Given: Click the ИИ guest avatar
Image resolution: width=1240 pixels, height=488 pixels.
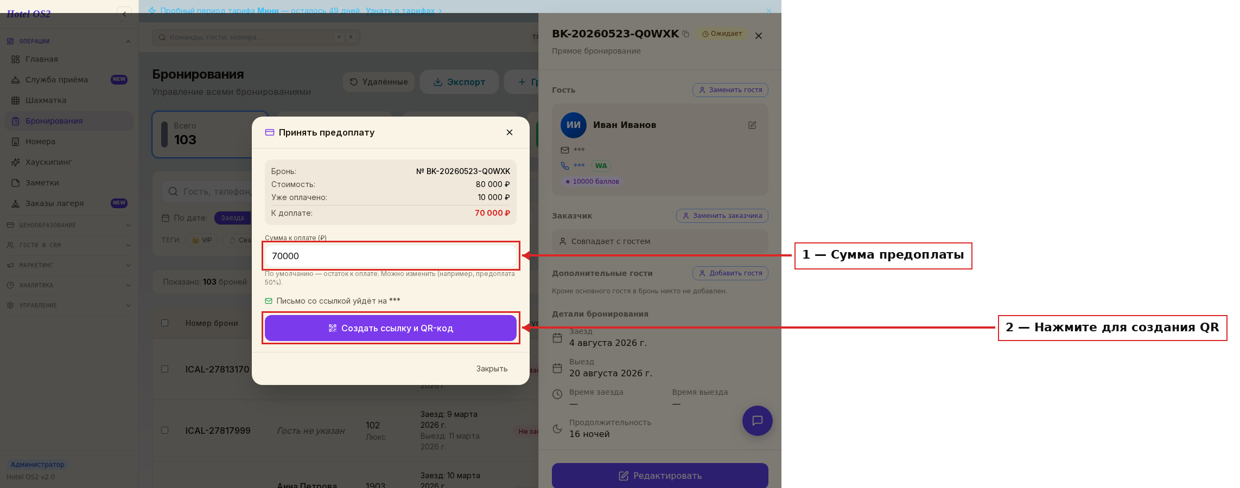Looking at the screenshot, I should pos(574,125).
